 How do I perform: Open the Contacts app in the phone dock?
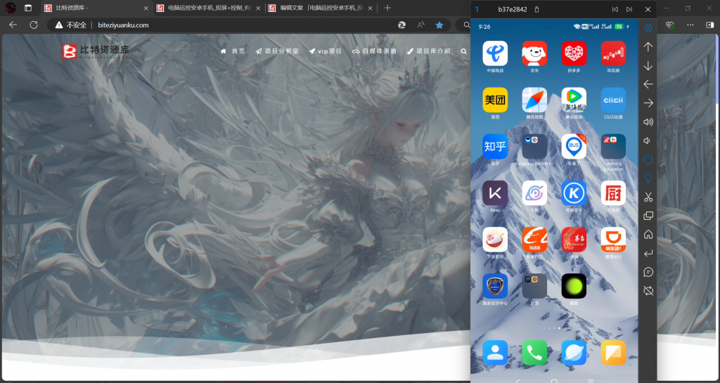[x=495, y=353]
